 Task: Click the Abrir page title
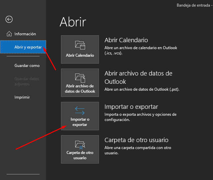(x=73, y=22)
